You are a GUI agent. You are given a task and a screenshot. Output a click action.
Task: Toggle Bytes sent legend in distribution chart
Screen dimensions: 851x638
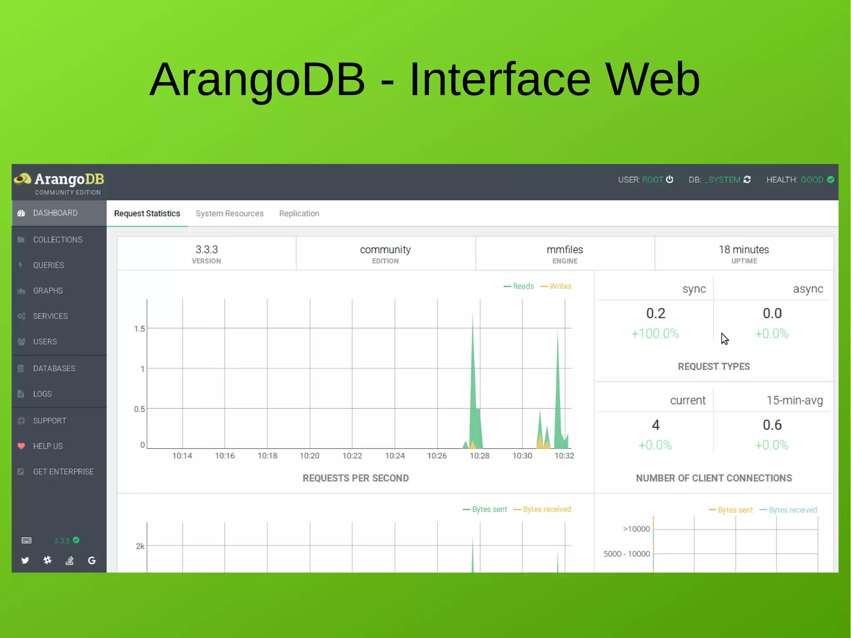[x=730, y=510]
